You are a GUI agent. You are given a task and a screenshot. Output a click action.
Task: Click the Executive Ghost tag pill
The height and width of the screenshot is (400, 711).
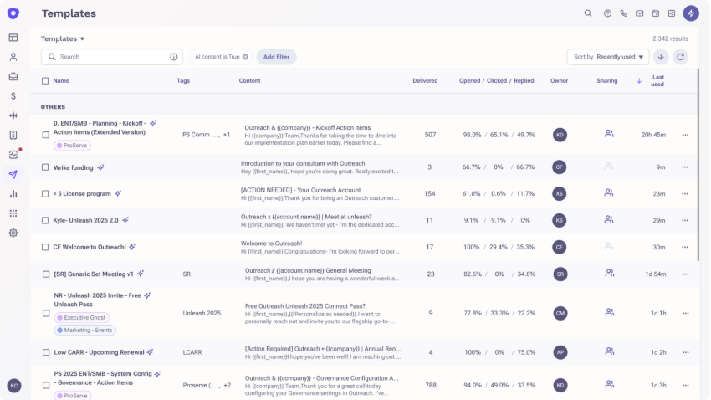[82, 317]
